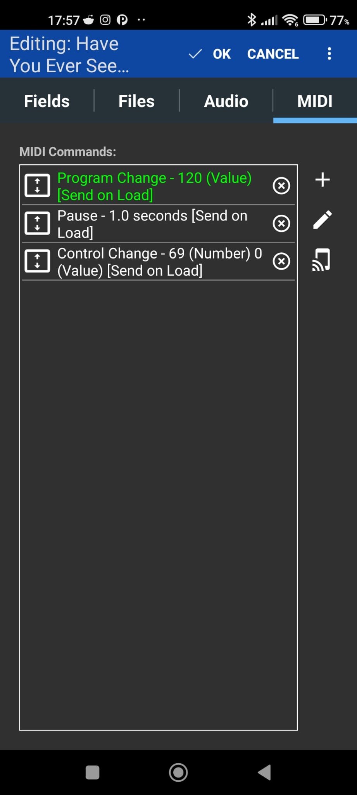Open the three-dot overflow menu

[x=329, y=54]
